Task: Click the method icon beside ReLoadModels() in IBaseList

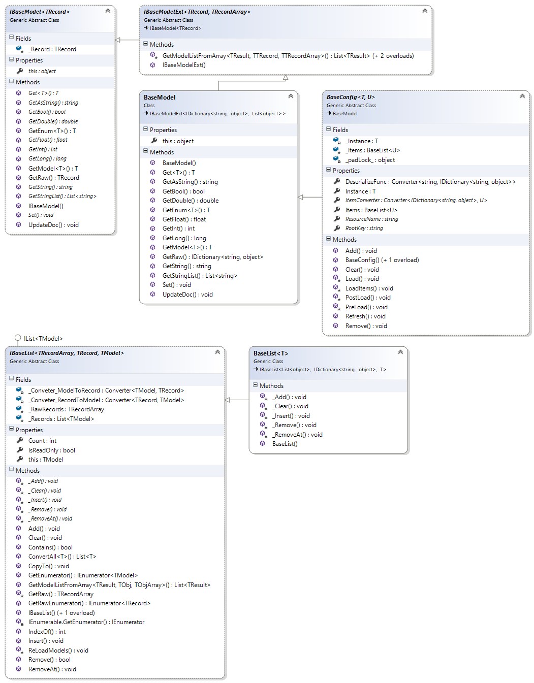Action: [x=19, y=650]
